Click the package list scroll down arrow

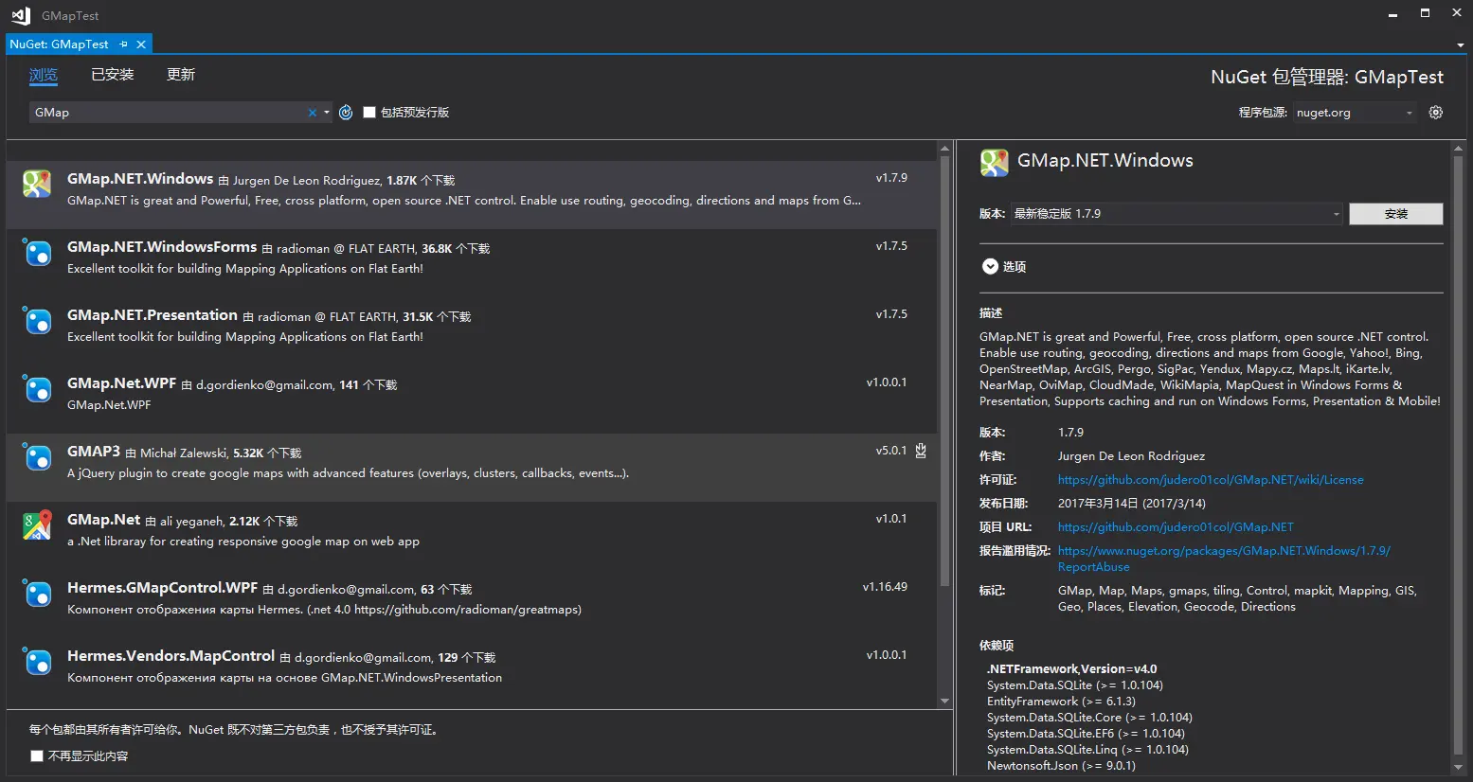(944, 702)
